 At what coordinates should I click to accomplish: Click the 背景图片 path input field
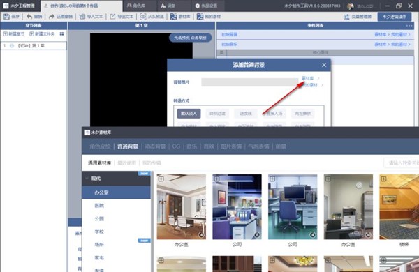[x=250, y=82]
